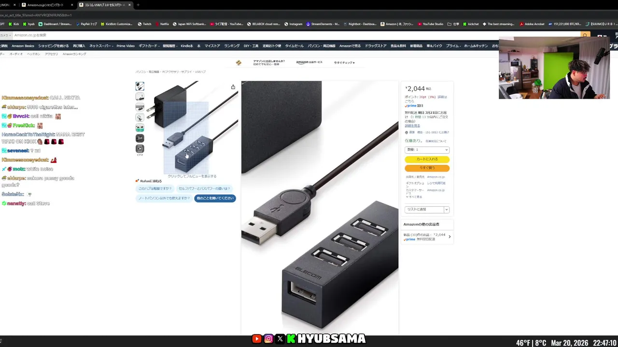
Task: Click パソコン・周辺機器 breadcrumb link
Action: [147, 72]
